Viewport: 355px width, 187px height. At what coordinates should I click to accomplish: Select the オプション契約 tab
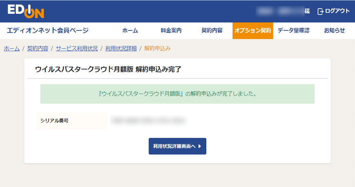253,31
